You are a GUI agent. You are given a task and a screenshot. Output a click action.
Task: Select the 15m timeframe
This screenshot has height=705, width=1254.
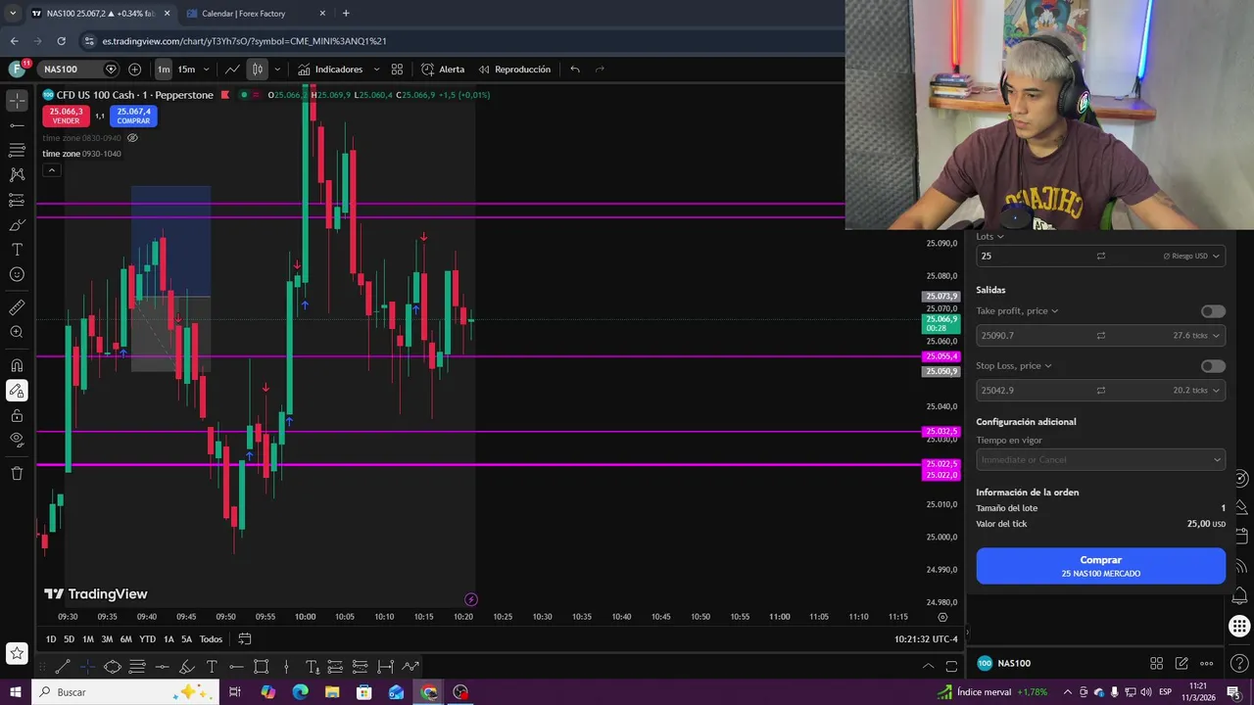tap(186, 70)
